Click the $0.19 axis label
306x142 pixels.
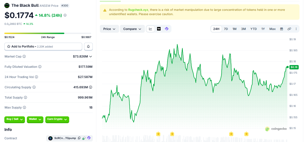coord(292,39)
